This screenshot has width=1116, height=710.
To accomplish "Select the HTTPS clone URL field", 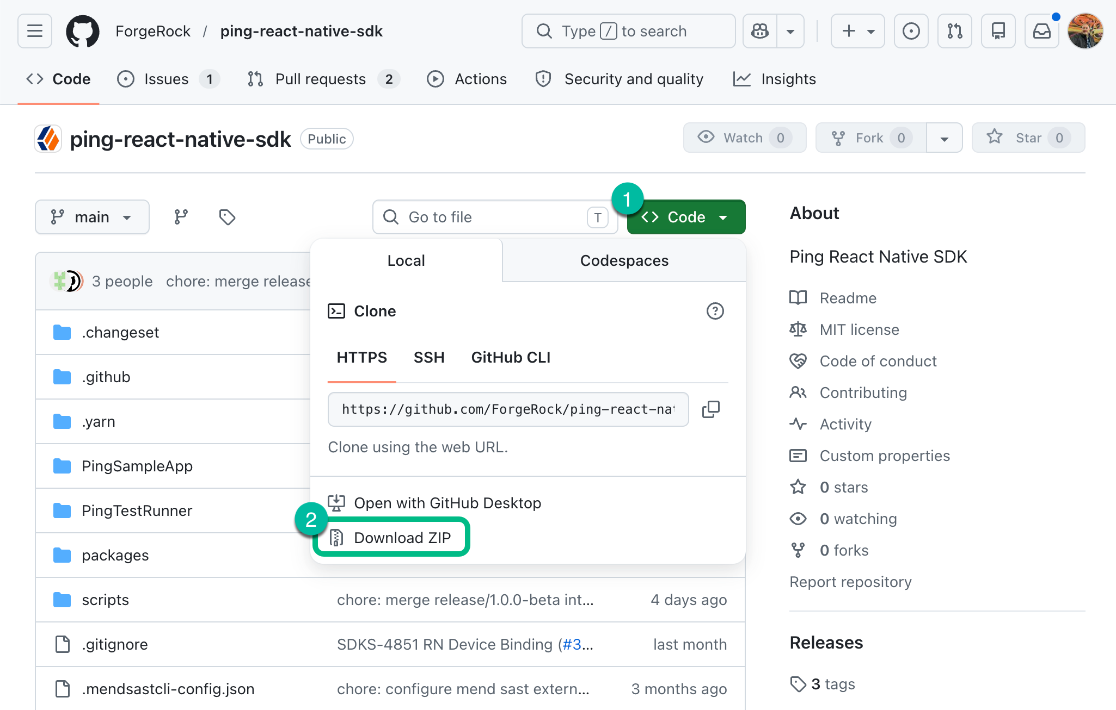I will pyautogui.click(x=508, y=409).
